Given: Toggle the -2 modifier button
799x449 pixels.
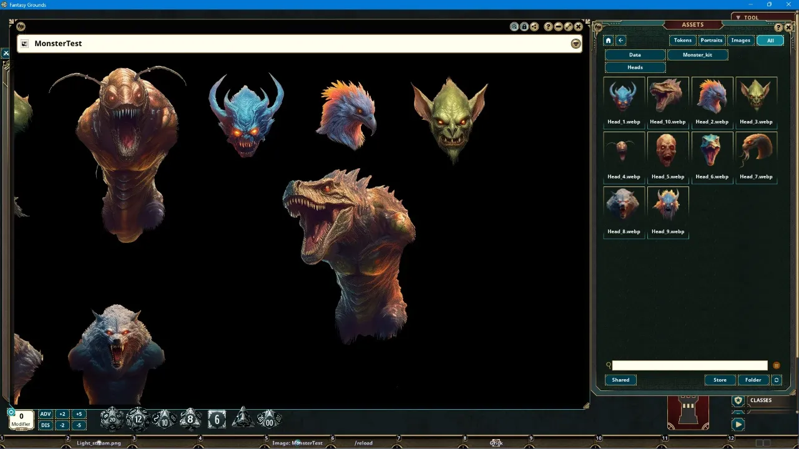Looking at the screenshot, I should coord(62,425).
